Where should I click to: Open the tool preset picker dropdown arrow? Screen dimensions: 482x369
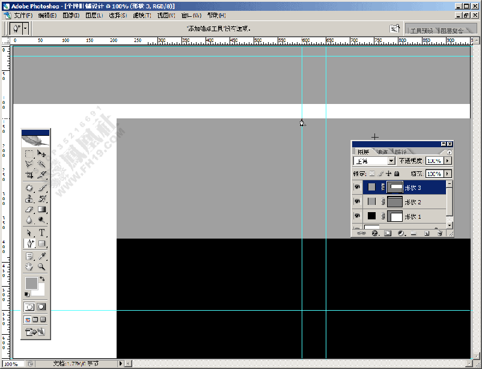[x=25, y=29]
